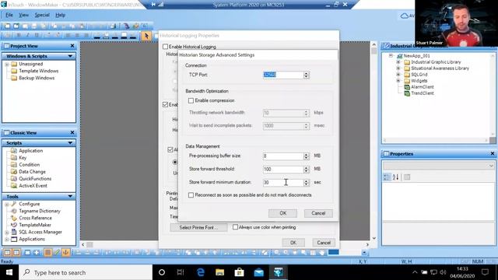This screenshot has height=280, width=498.
Task: Click the InTouch WindowMaker taskbar icon
Action: pos(279,272)
